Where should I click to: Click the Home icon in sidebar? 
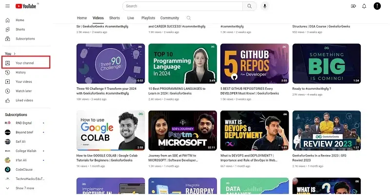point(8,20)
